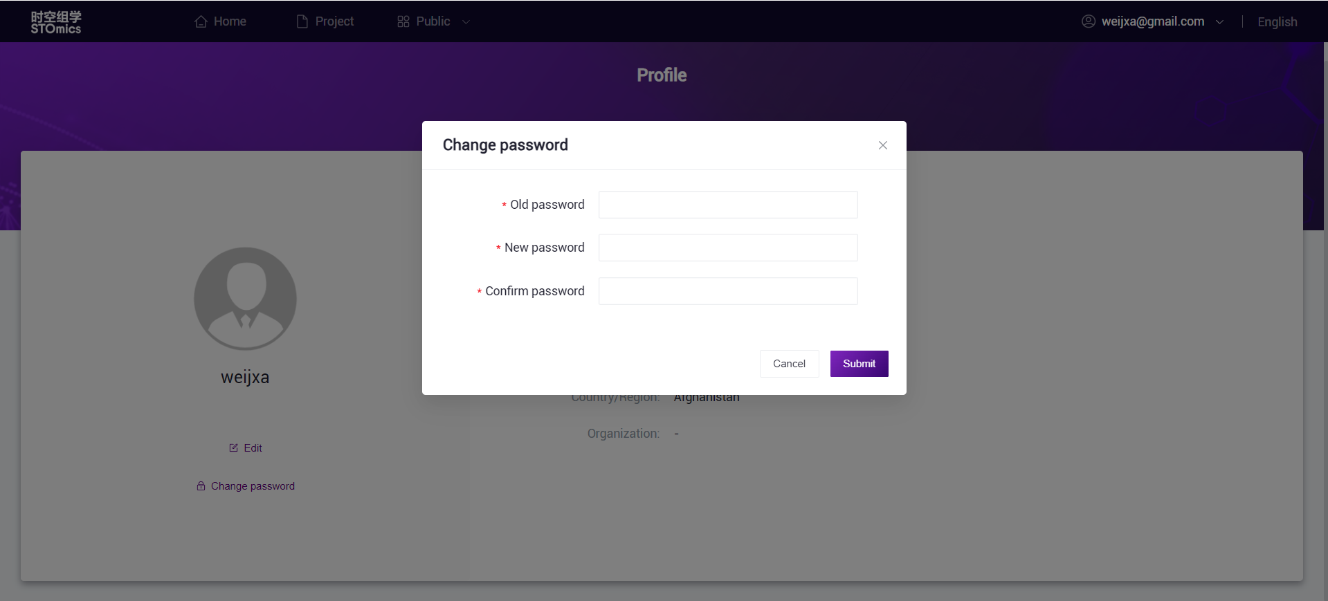
Task: Expand the Public menu chevron
Action: [466, 22]
